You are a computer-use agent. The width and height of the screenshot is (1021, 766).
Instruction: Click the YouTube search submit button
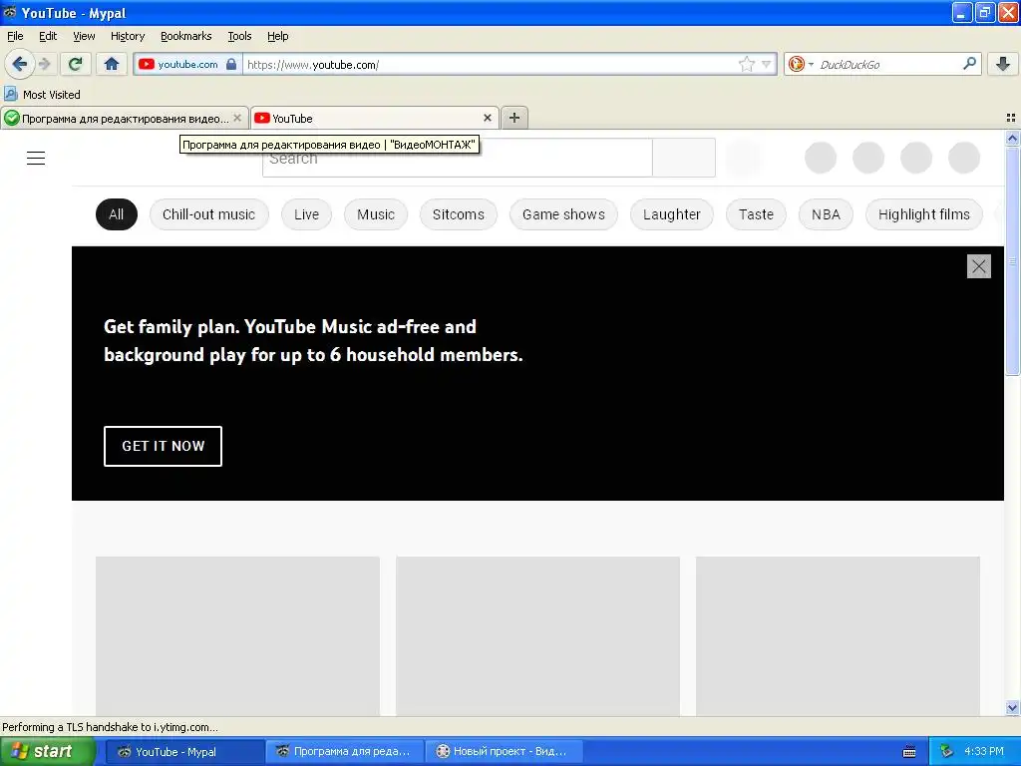click(684, 158)
